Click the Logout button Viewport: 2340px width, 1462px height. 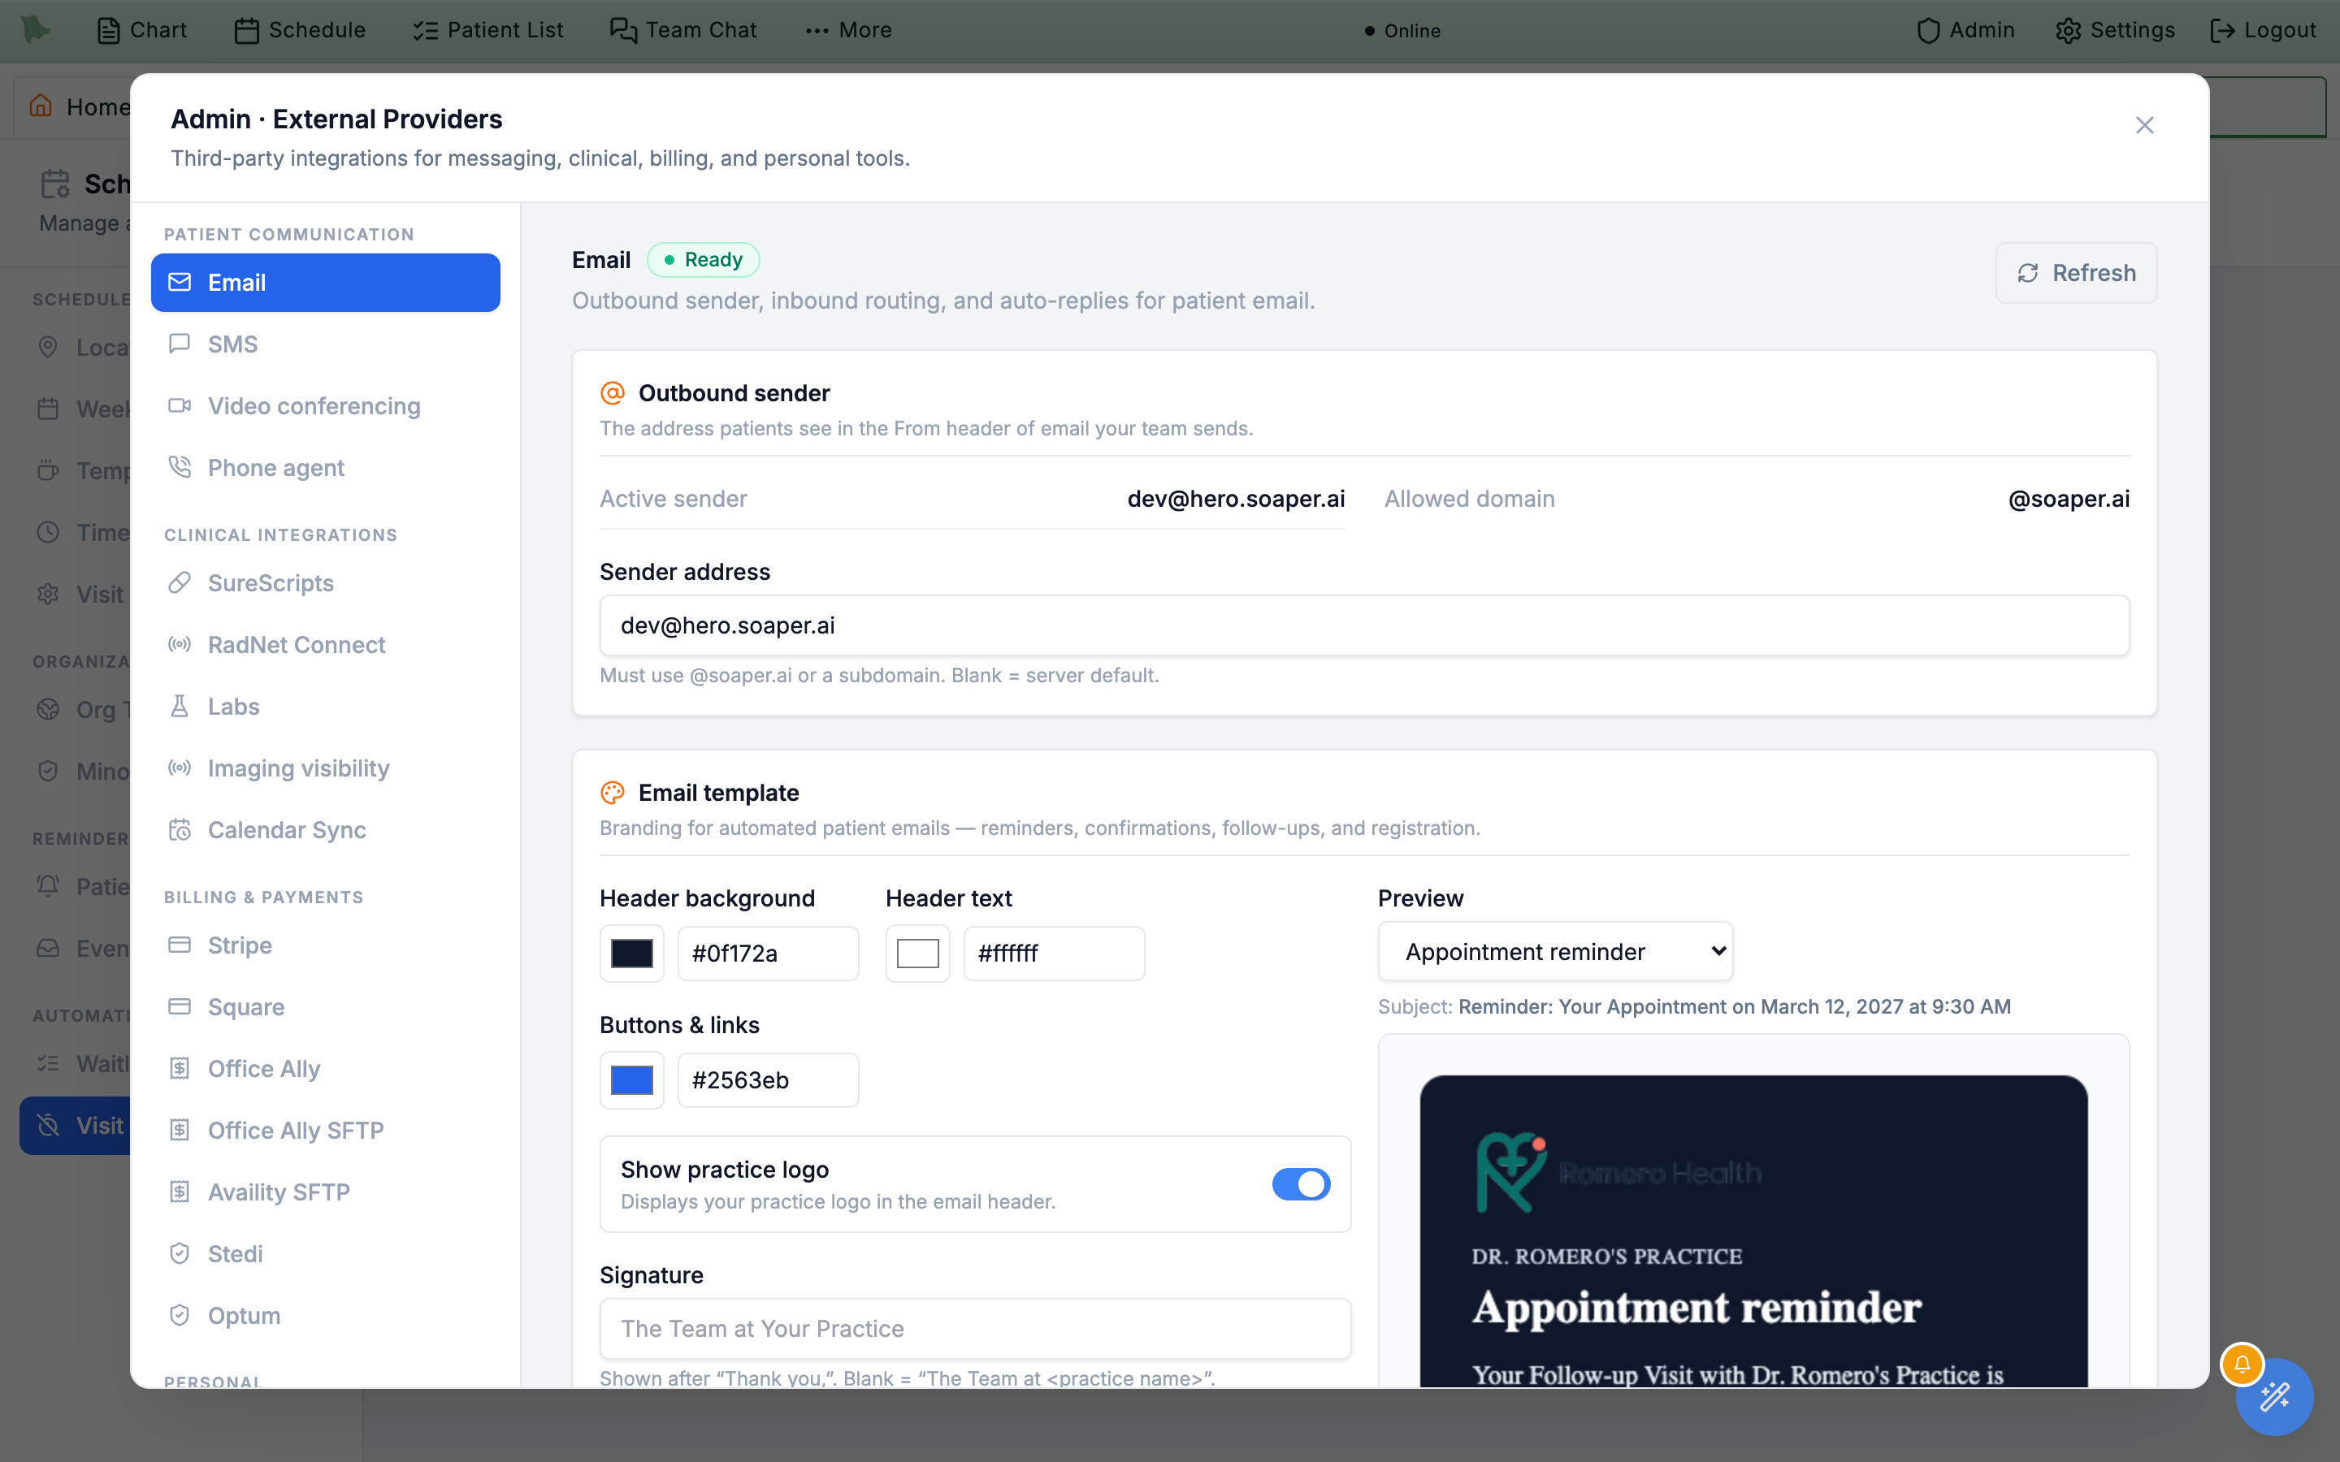2263,30
